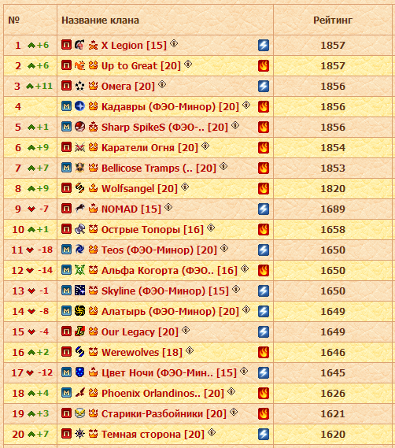Open the Кадавры (ФЭО-Минор) clan link

(x=170, y=107)
